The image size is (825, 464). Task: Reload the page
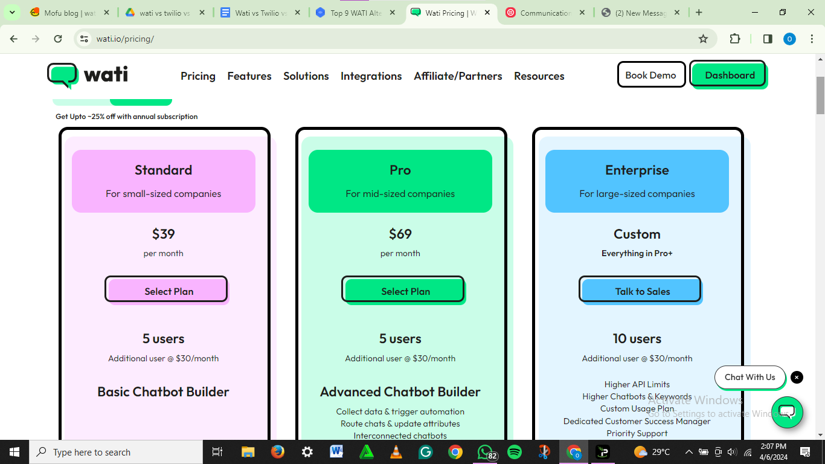coord(58,39)
